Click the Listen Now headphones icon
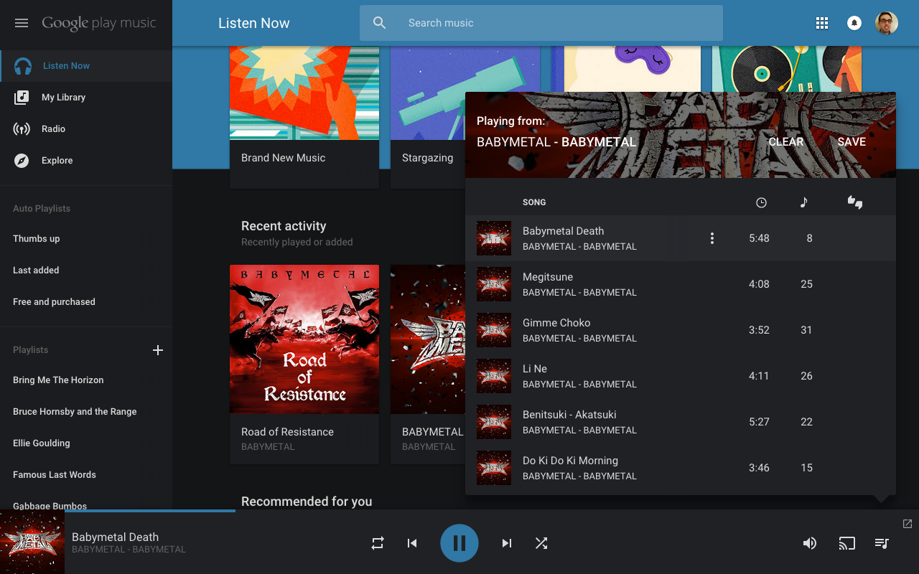 point(23,66)
